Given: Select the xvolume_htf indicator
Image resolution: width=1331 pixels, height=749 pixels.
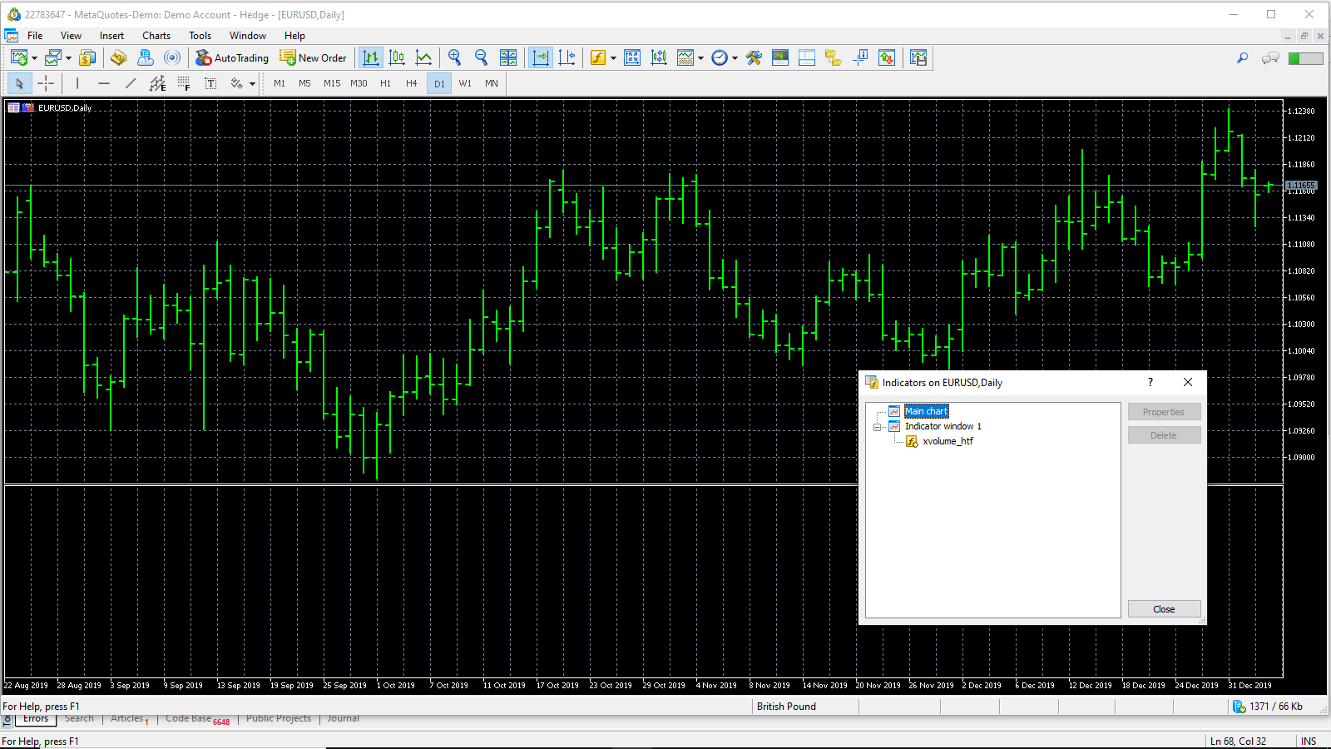Looking at the screenshot, I should [x=948, y=441].
